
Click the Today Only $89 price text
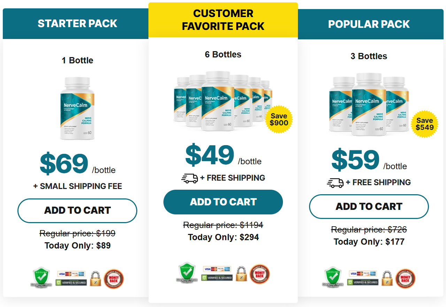pos(77,245)
